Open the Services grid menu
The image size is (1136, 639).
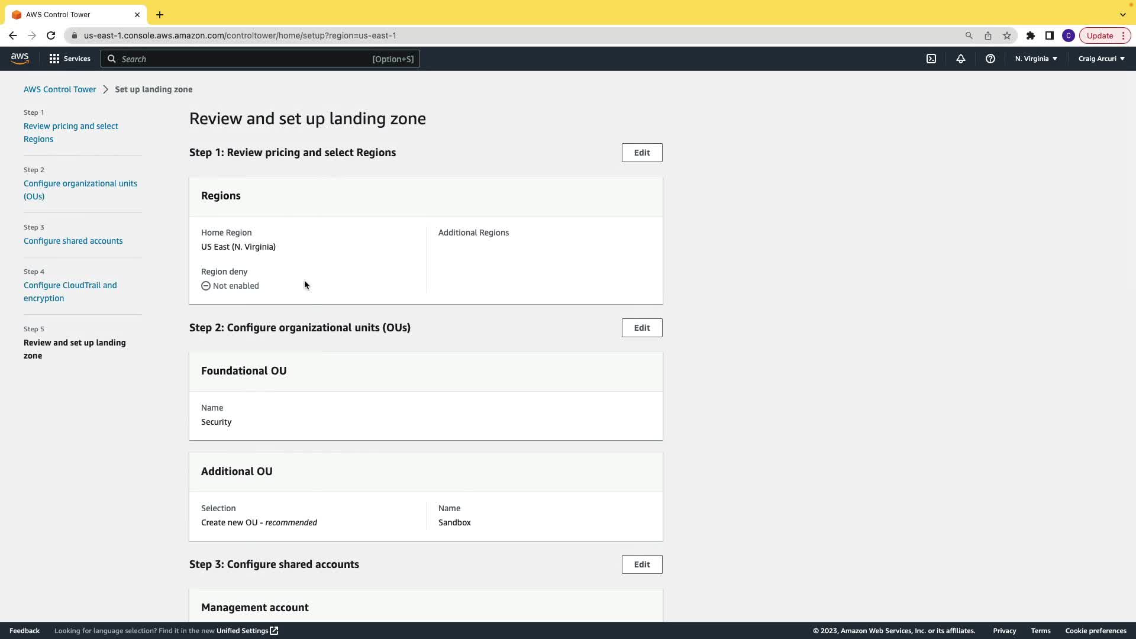click(70, 59)
